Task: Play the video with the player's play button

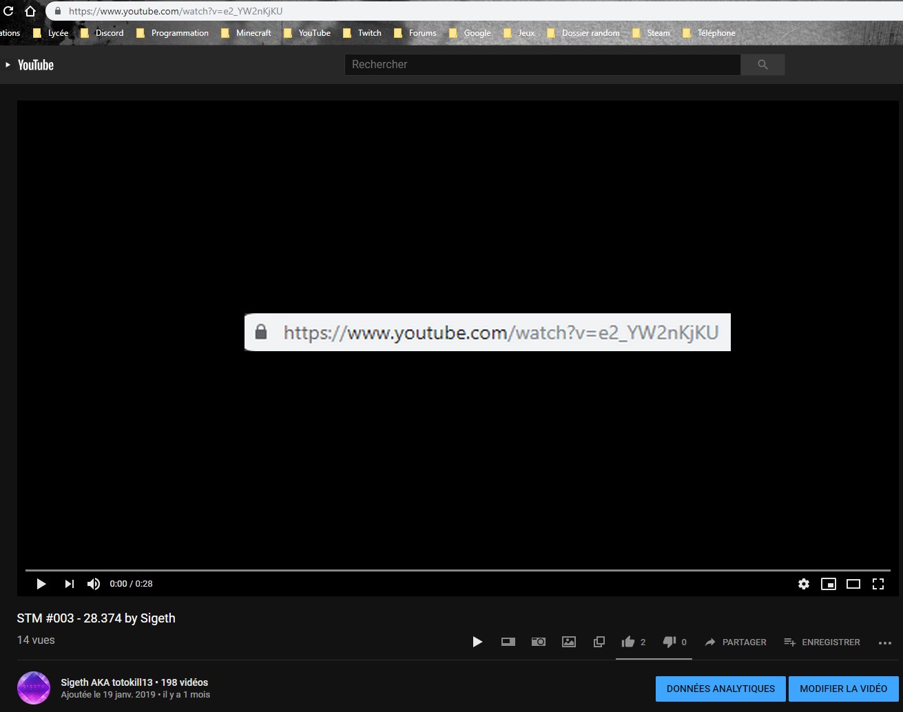Action: click(x=41, y=584)
